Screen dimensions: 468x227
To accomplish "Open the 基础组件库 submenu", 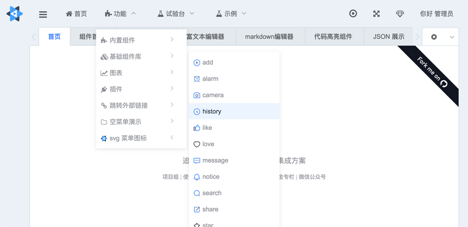I will (x=141, y=56).
